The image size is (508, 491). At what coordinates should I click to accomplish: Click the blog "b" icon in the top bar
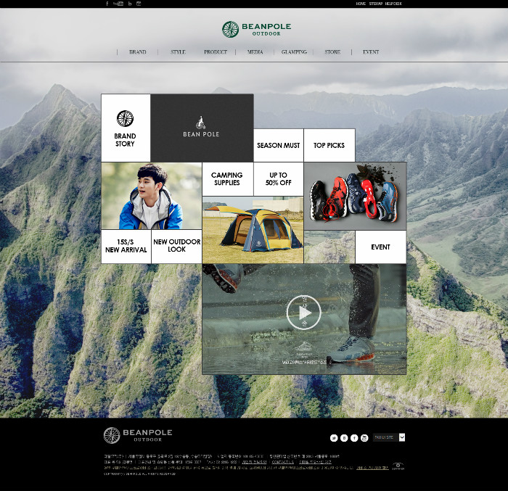tap(130, 4)
